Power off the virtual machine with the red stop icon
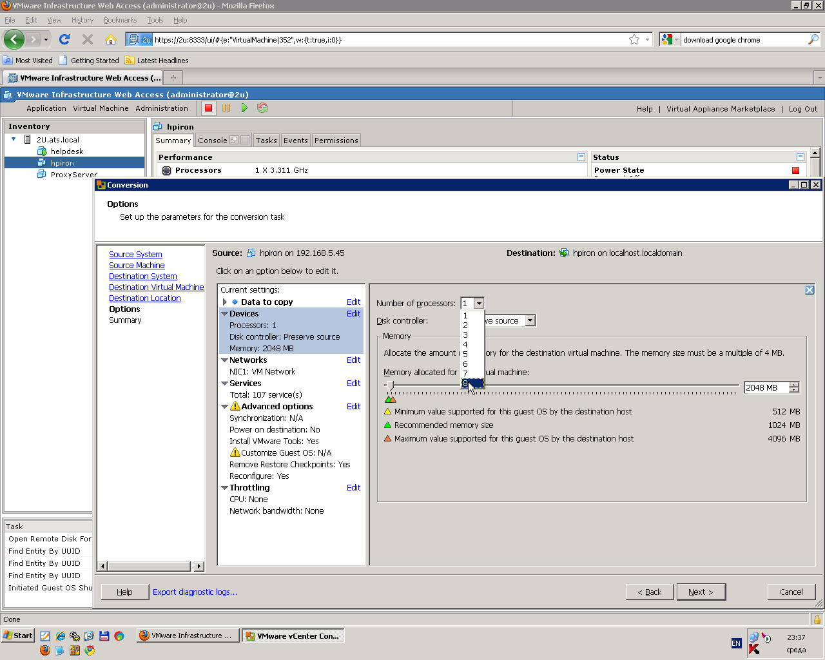Image resolution: width=825 pixels, height=660 pixels. (x=208, y=108)
